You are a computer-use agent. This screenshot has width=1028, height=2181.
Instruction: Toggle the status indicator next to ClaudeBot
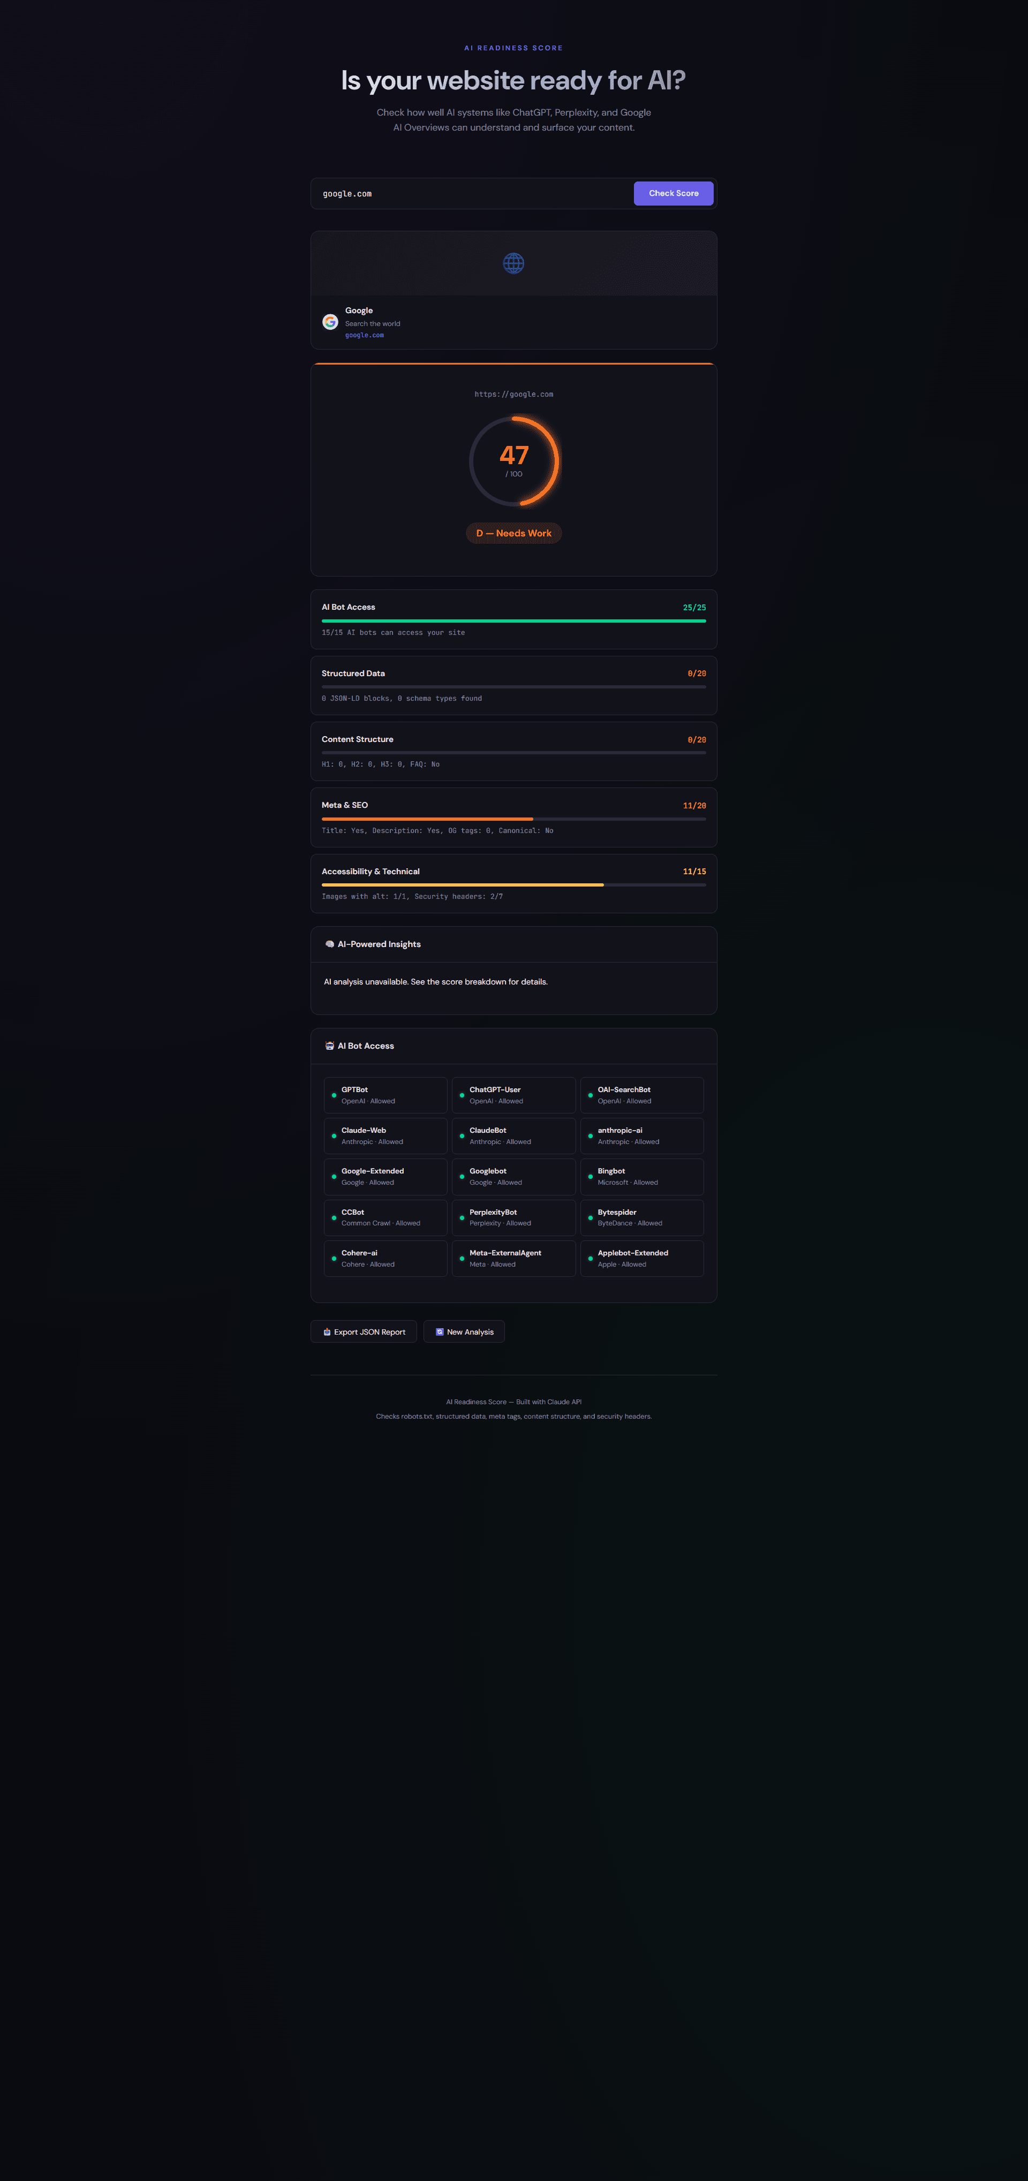click(x=463, y=1135)
